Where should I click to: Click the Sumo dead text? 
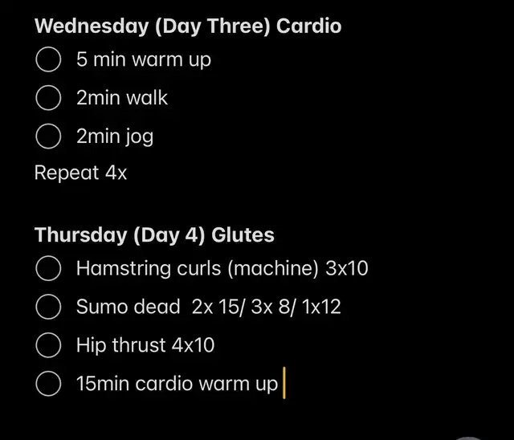[x=128, y=307]
